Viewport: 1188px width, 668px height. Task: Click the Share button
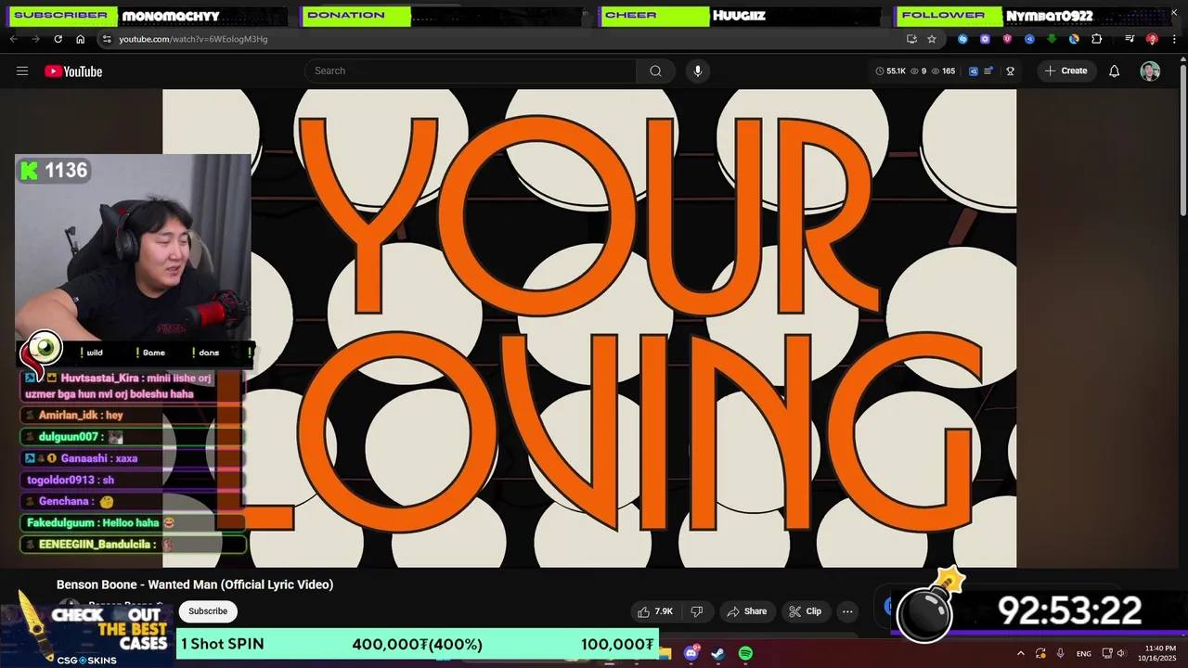coord(747,611)
